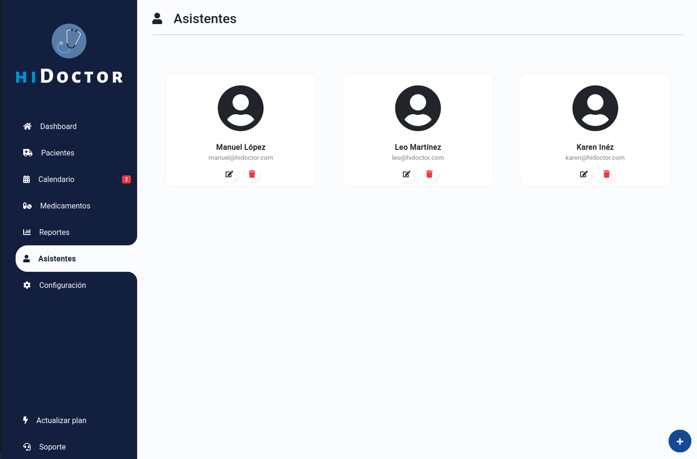697x459 pixels.
Task: Delete assistant Karen Inéz with trash icon
Action: tap(607, 174)
